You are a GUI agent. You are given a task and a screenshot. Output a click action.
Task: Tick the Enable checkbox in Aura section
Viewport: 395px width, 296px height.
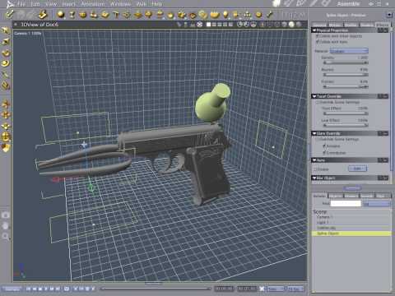[315, 169]
